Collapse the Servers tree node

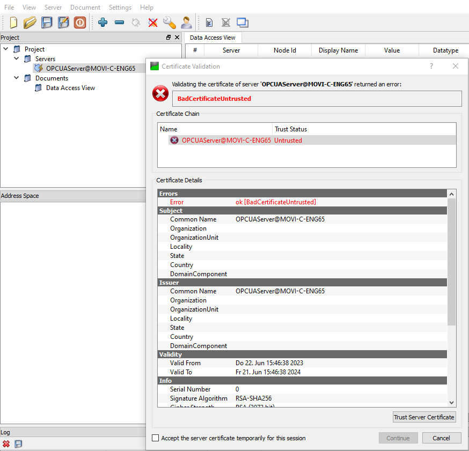pyautogui.click(x=17, y=59)
